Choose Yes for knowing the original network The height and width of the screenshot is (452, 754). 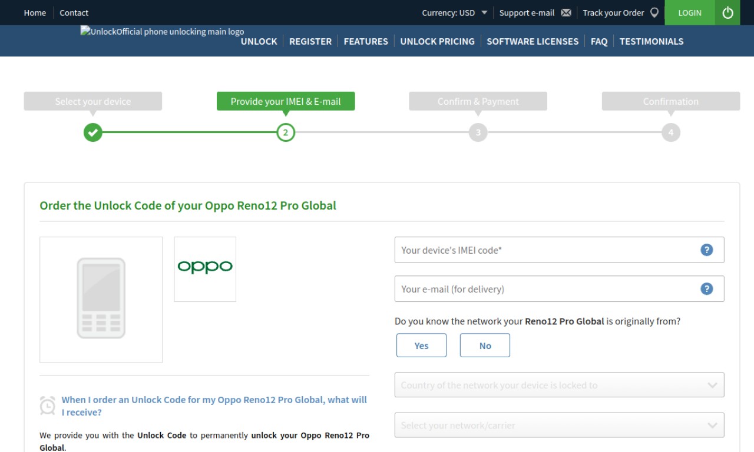point(422,345)
